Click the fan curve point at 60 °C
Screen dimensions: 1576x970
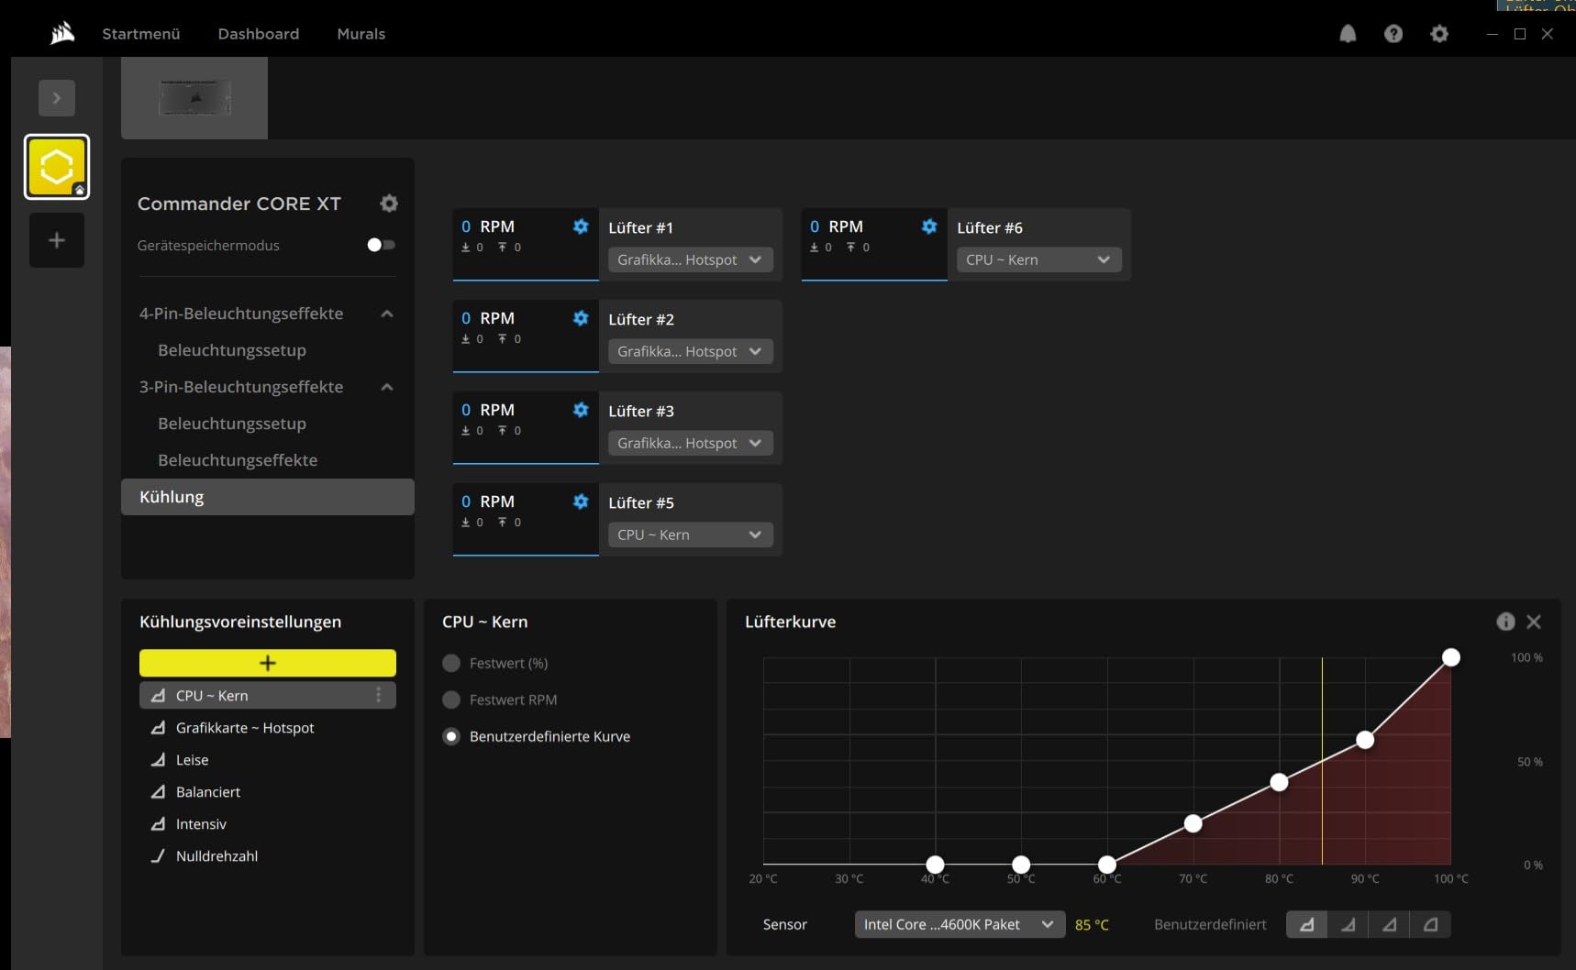click(x=1107, y=865)
